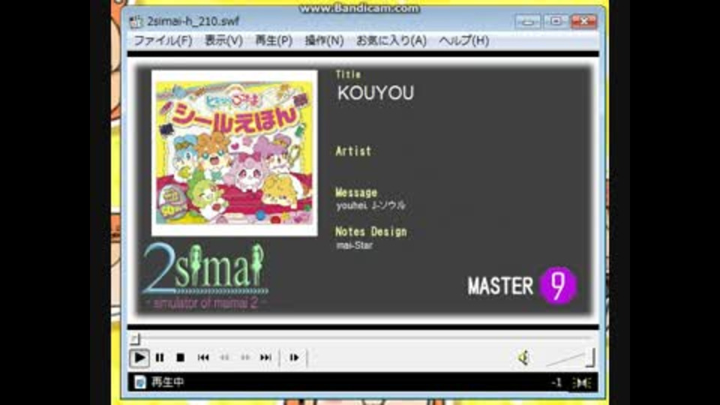Open the ファイル(F) menu

(163, 40)
